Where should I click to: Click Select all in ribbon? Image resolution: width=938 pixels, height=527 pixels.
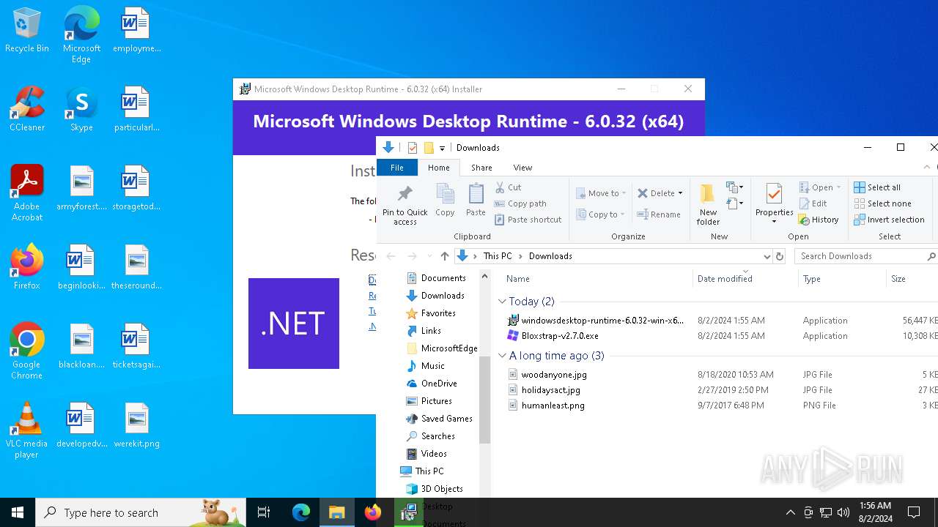point(877,187)
